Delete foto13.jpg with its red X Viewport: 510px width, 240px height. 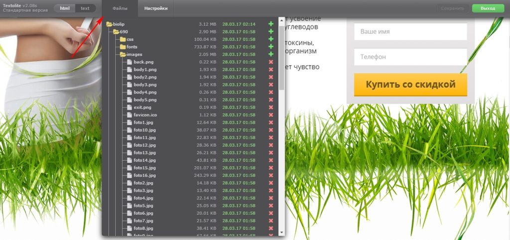point(270,152)
